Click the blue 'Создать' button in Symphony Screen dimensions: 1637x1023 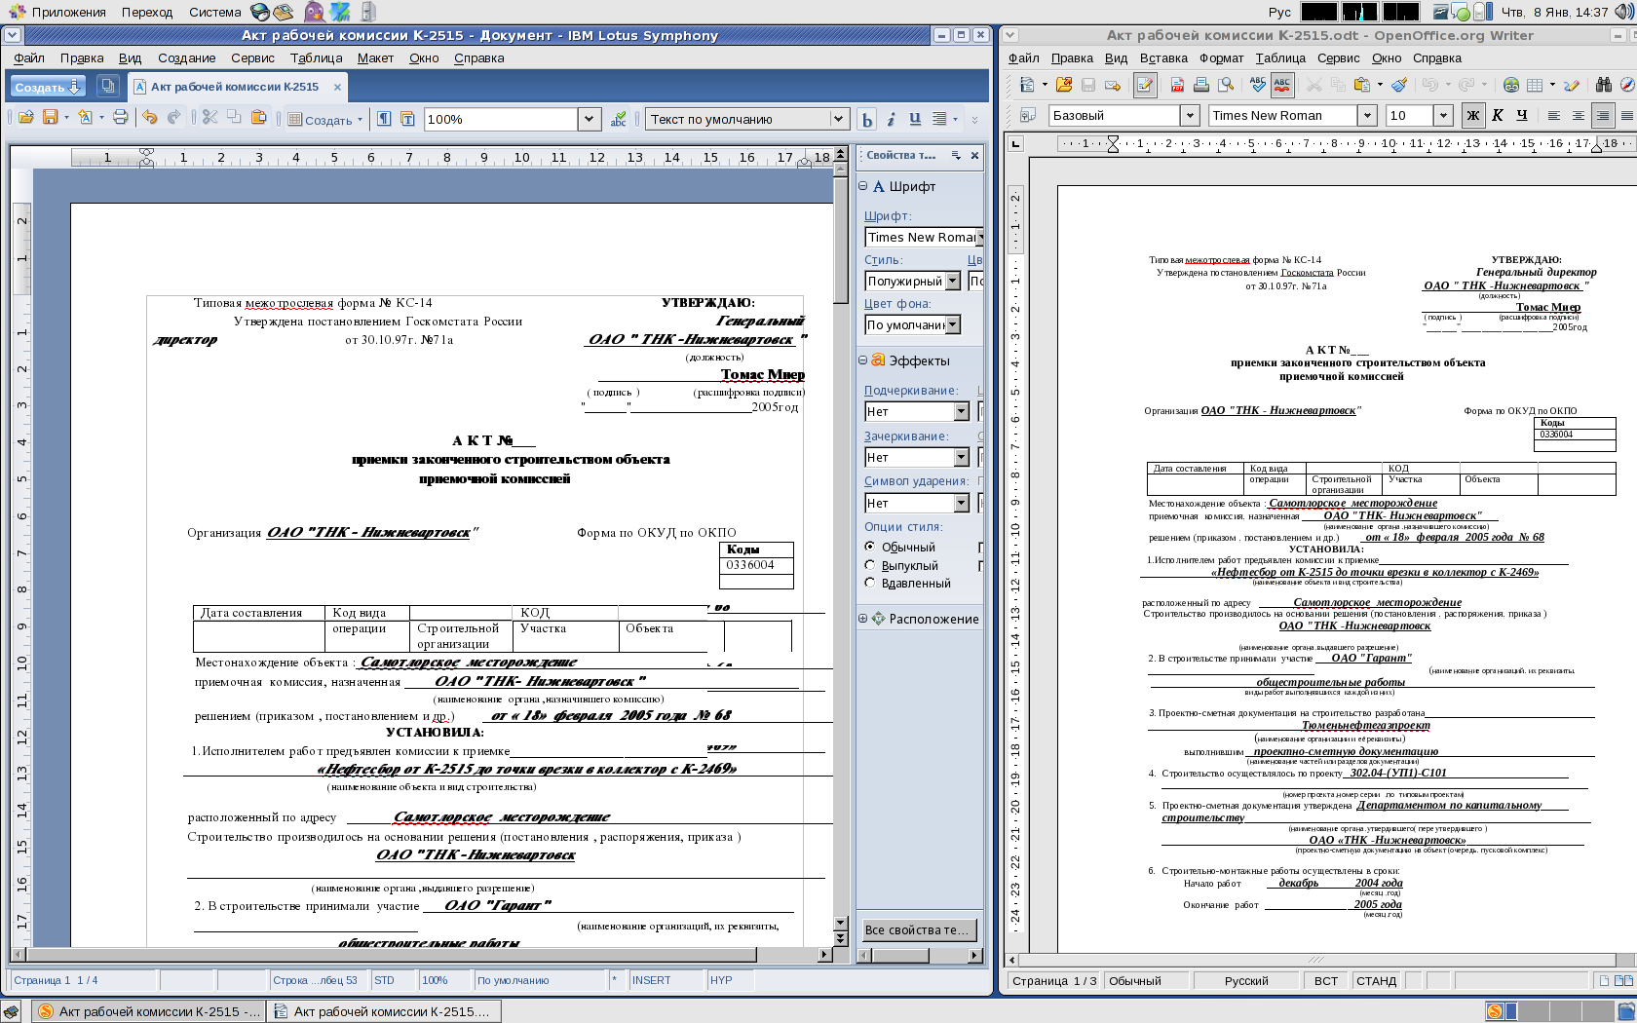tap(48, 87)
